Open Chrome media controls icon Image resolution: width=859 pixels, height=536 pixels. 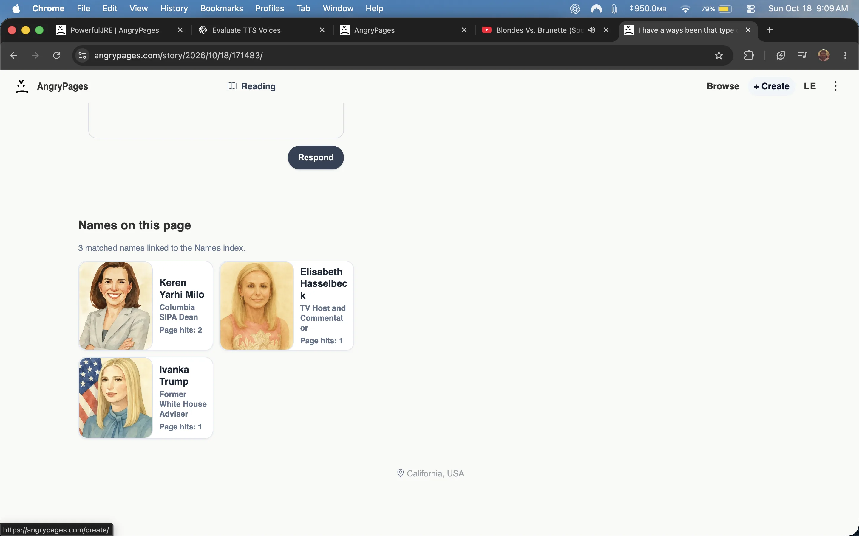pyautogui.click(x=802, y=55)
